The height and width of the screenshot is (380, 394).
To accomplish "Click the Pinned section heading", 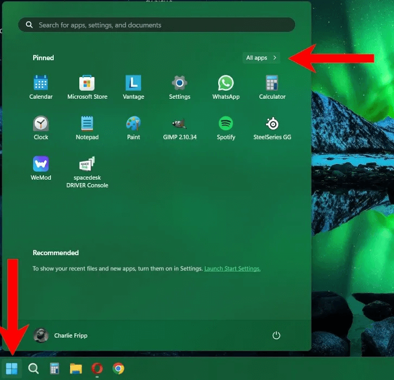I will (x=43, y=58).
